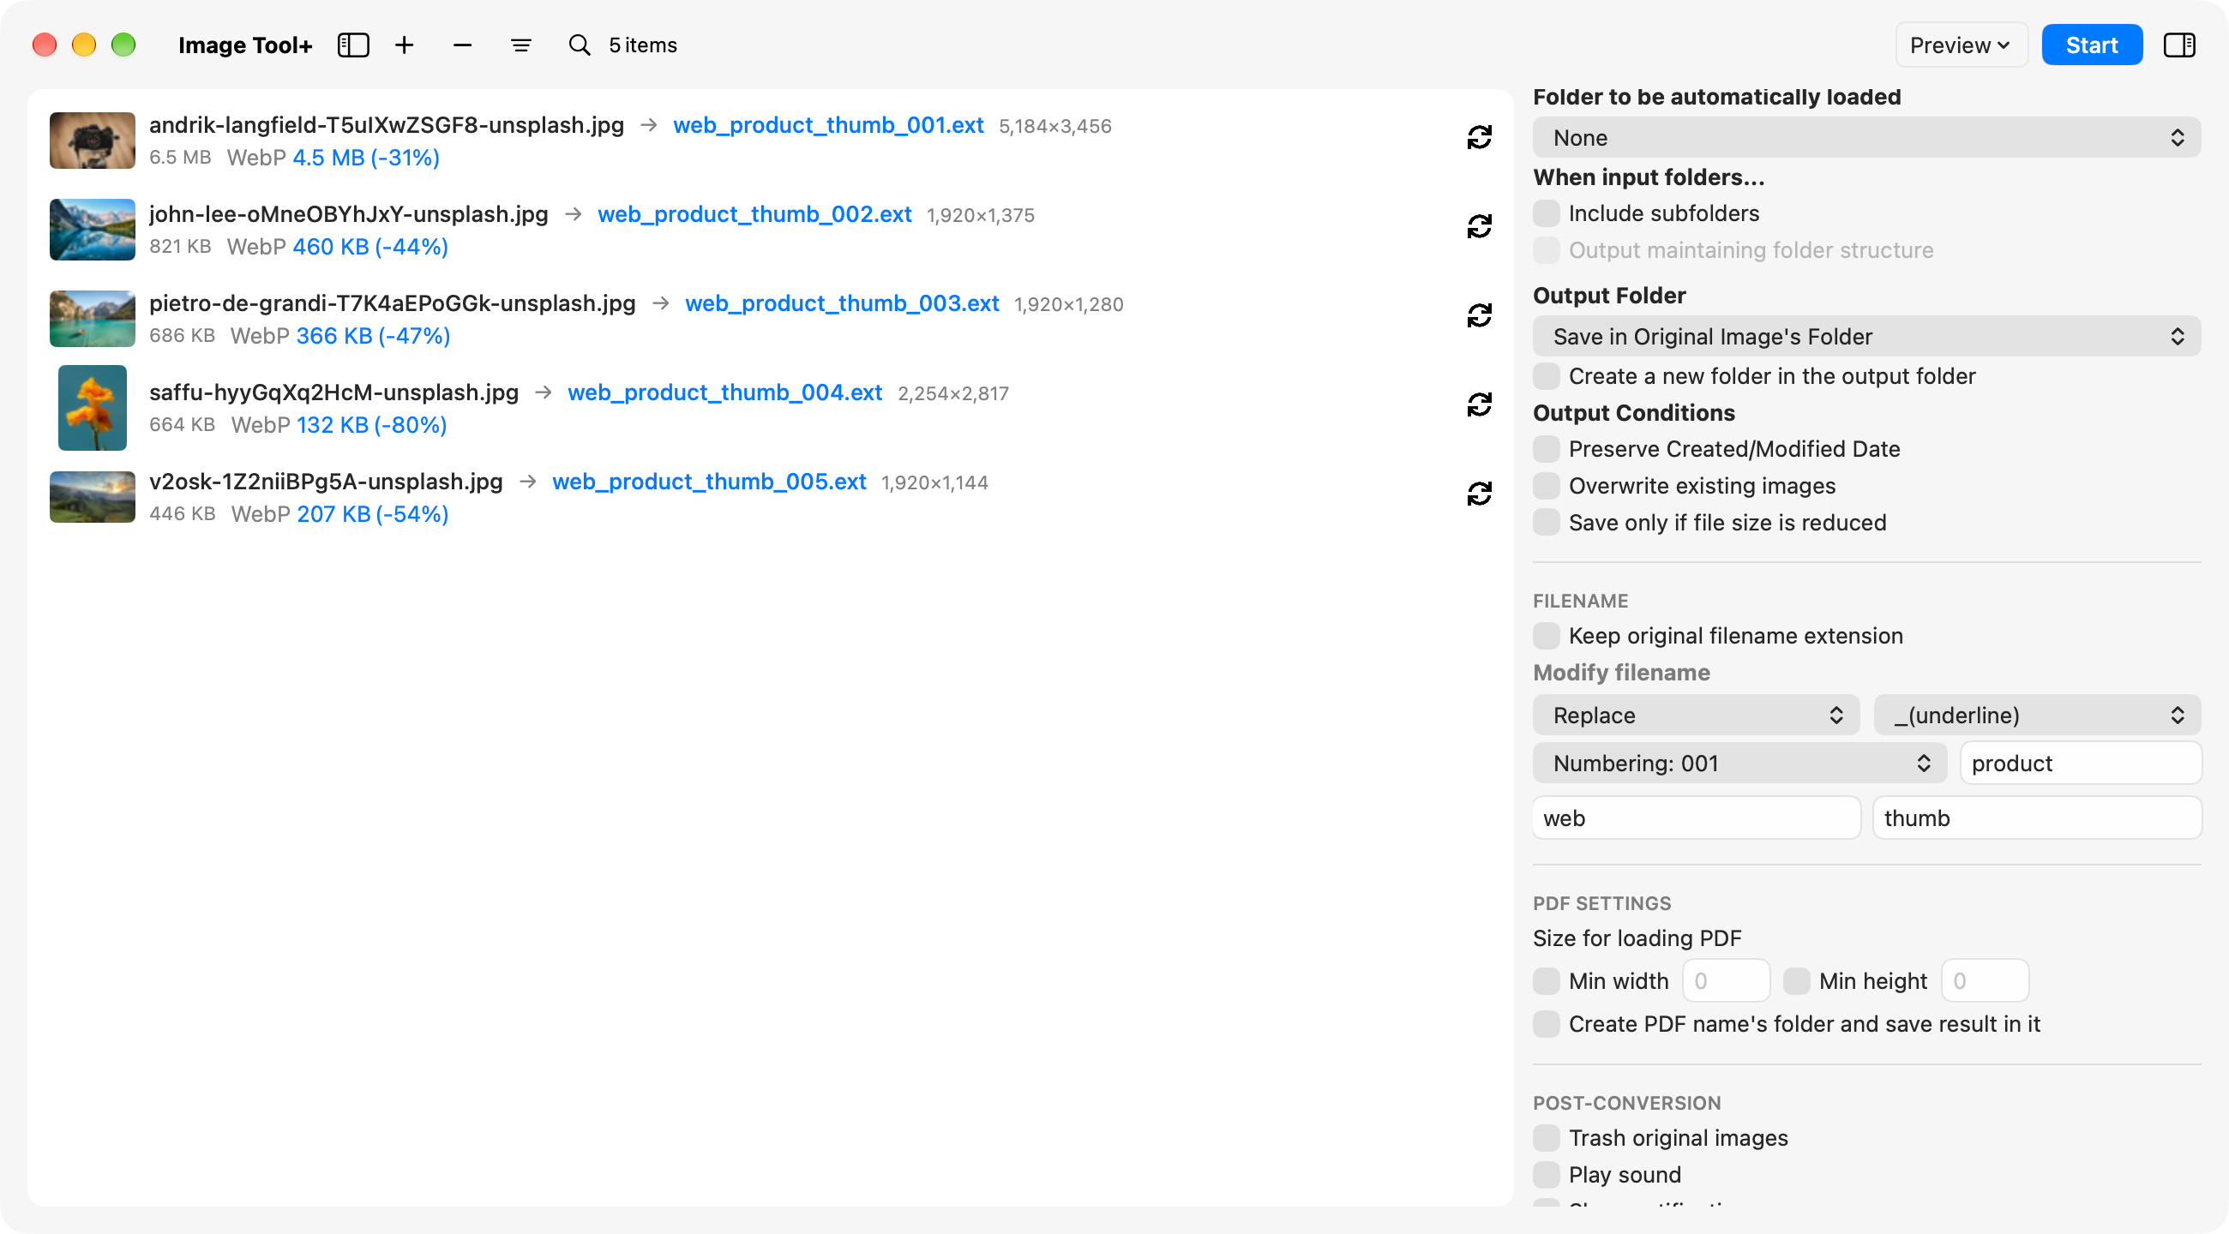Click the 207 KB (-54%) size result

tap(372, 513)
